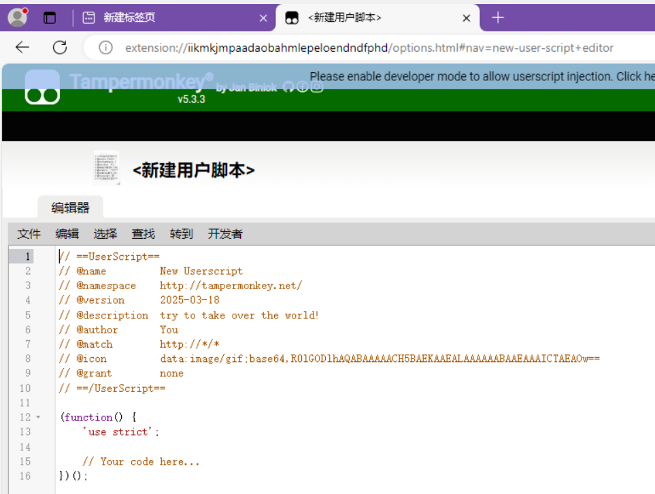Collapse the function block on line 12
The height and width of the screenshot is (494, 655).
38,417
